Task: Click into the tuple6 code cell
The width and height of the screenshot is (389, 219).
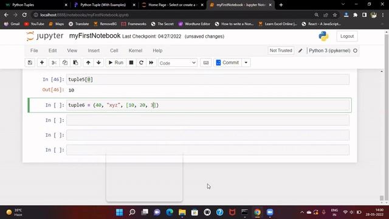Action: (208, 105)
